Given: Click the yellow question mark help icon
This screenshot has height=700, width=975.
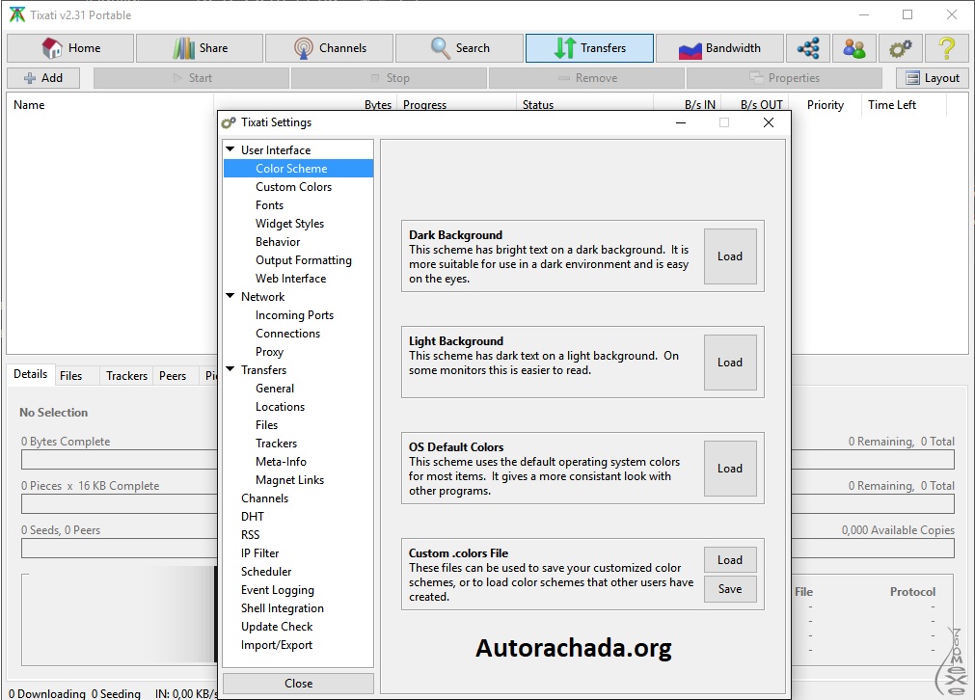Looking at the screenshot, I should [x=946, y=48].
